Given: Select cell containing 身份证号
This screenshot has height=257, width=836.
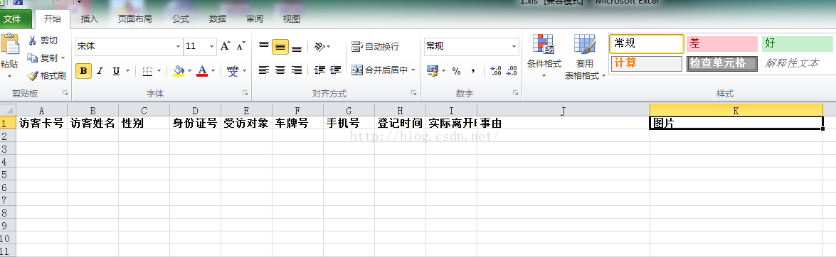Looking at the screenshot, I should pyautogui.click(x=195, y=124).
